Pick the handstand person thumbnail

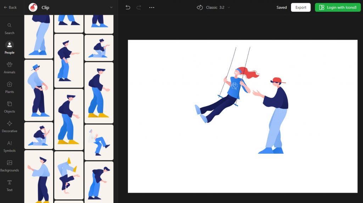pyautogui.click(x=68, y=175)
